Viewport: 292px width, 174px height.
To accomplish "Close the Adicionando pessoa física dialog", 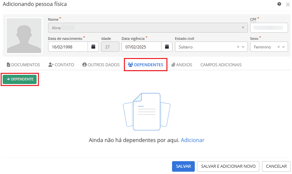I will coord(288,5).
